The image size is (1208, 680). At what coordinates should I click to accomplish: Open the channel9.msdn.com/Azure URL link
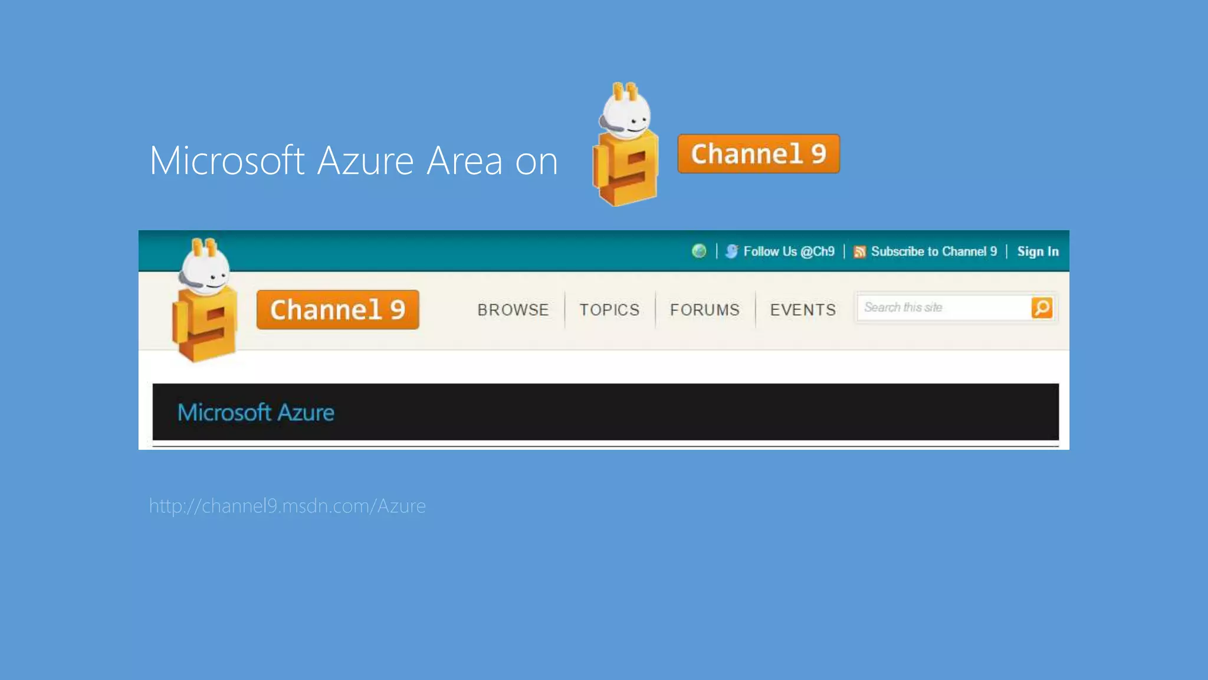point(287,506)
